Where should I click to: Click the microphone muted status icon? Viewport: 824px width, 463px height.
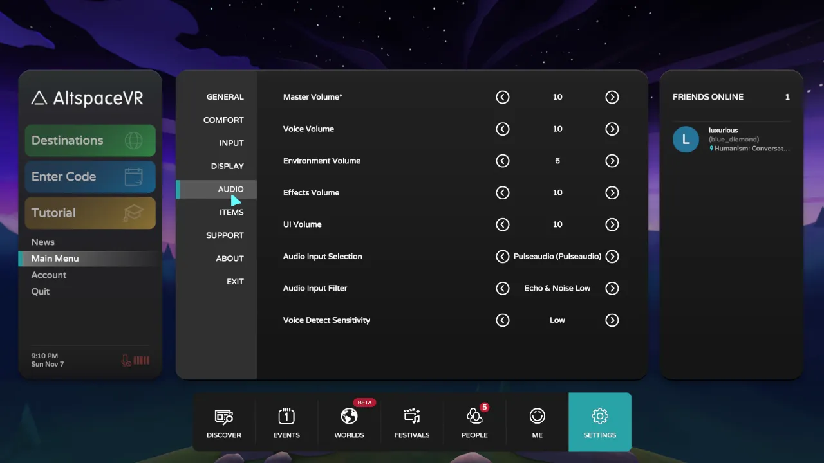[x=127, y=360]
